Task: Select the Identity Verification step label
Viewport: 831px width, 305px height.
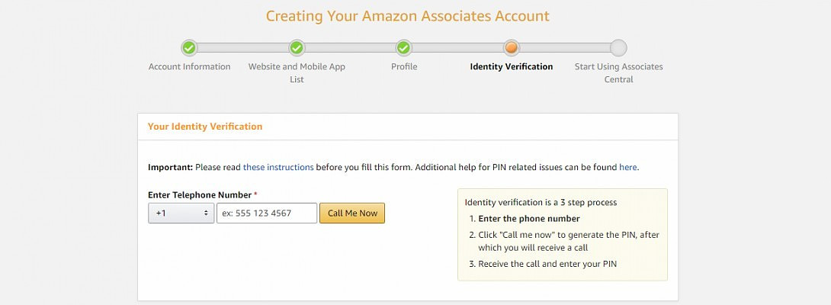Action: (x=512, y=67)
